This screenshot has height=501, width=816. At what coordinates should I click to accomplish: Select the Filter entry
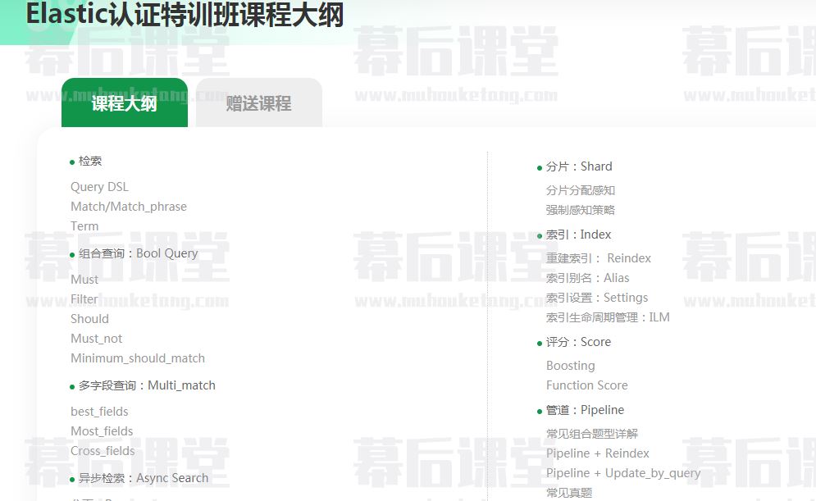[x=84, y=299]
